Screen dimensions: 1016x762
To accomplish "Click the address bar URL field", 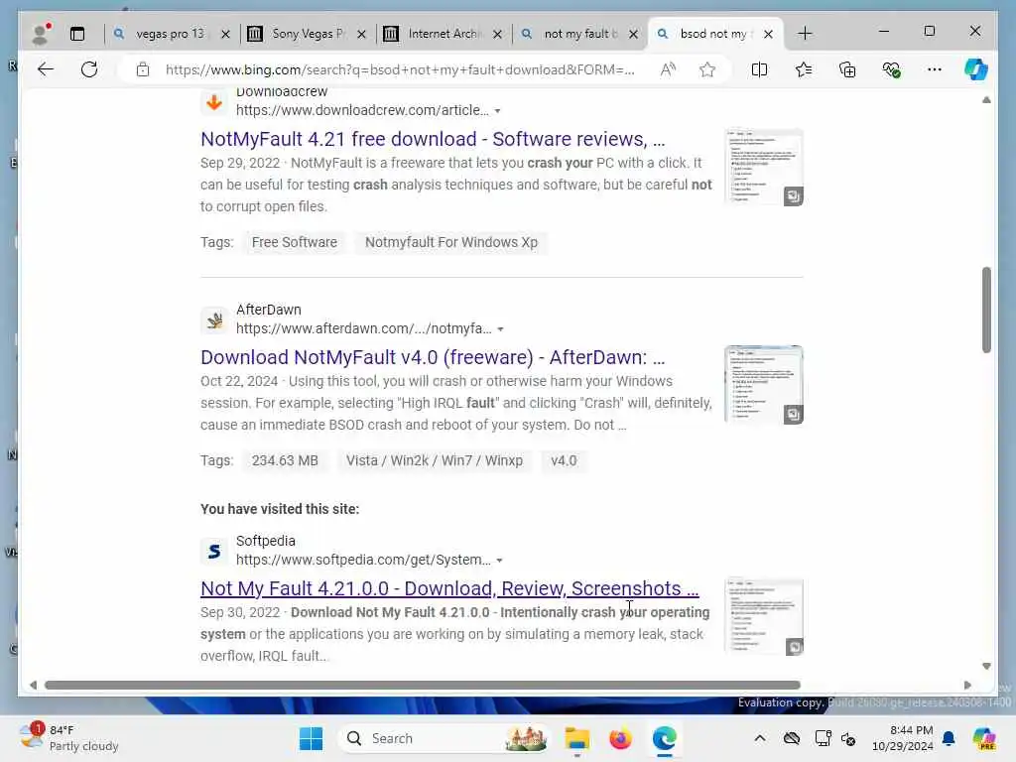I will pos(399,69).
